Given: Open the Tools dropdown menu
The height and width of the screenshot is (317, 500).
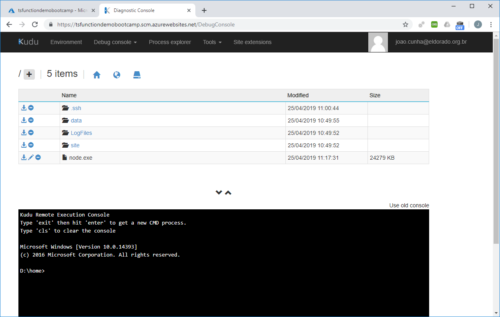Looking at the screenshot, I should click(x=212, y=42).
